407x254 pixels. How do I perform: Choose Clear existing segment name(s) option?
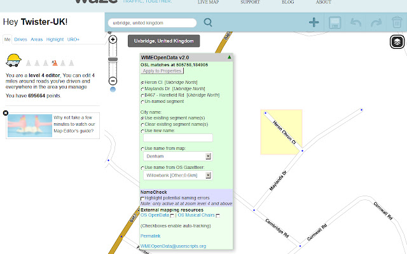coord(142,124)
